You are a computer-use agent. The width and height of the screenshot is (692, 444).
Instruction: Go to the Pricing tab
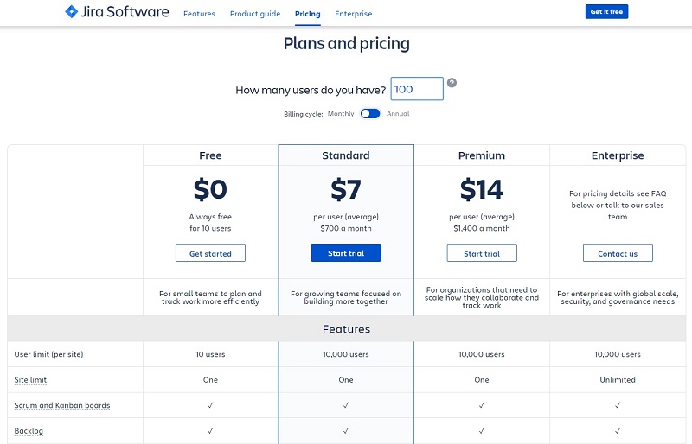[x=308, y=14]
